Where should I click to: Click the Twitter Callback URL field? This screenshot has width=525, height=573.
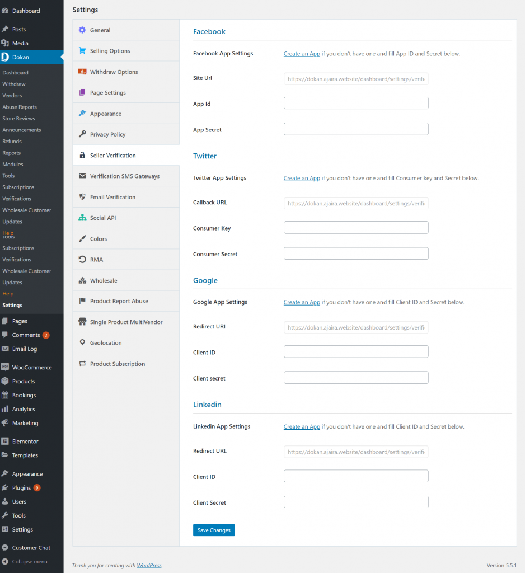coord(356,203)
